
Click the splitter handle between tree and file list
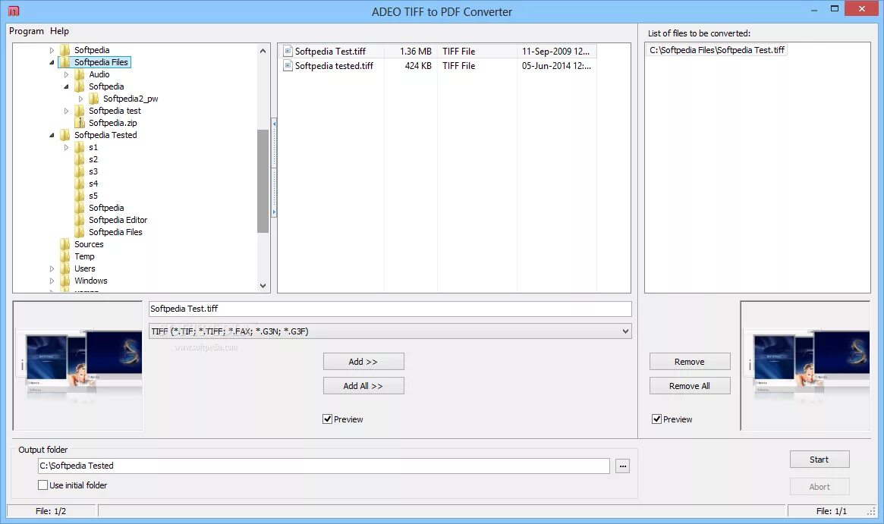(x=274, y=168)
